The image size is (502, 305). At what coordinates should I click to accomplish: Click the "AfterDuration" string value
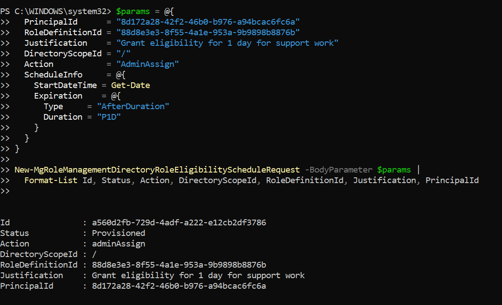coord(133,107)
